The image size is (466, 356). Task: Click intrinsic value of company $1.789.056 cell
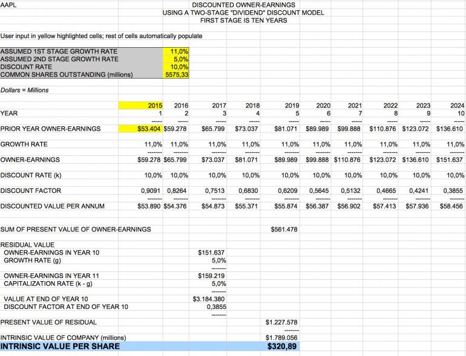281,338
